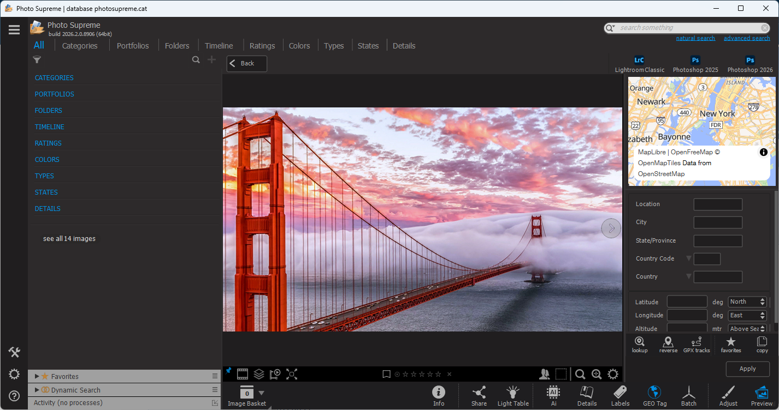Expand the Favorites panel

point(37,376)
